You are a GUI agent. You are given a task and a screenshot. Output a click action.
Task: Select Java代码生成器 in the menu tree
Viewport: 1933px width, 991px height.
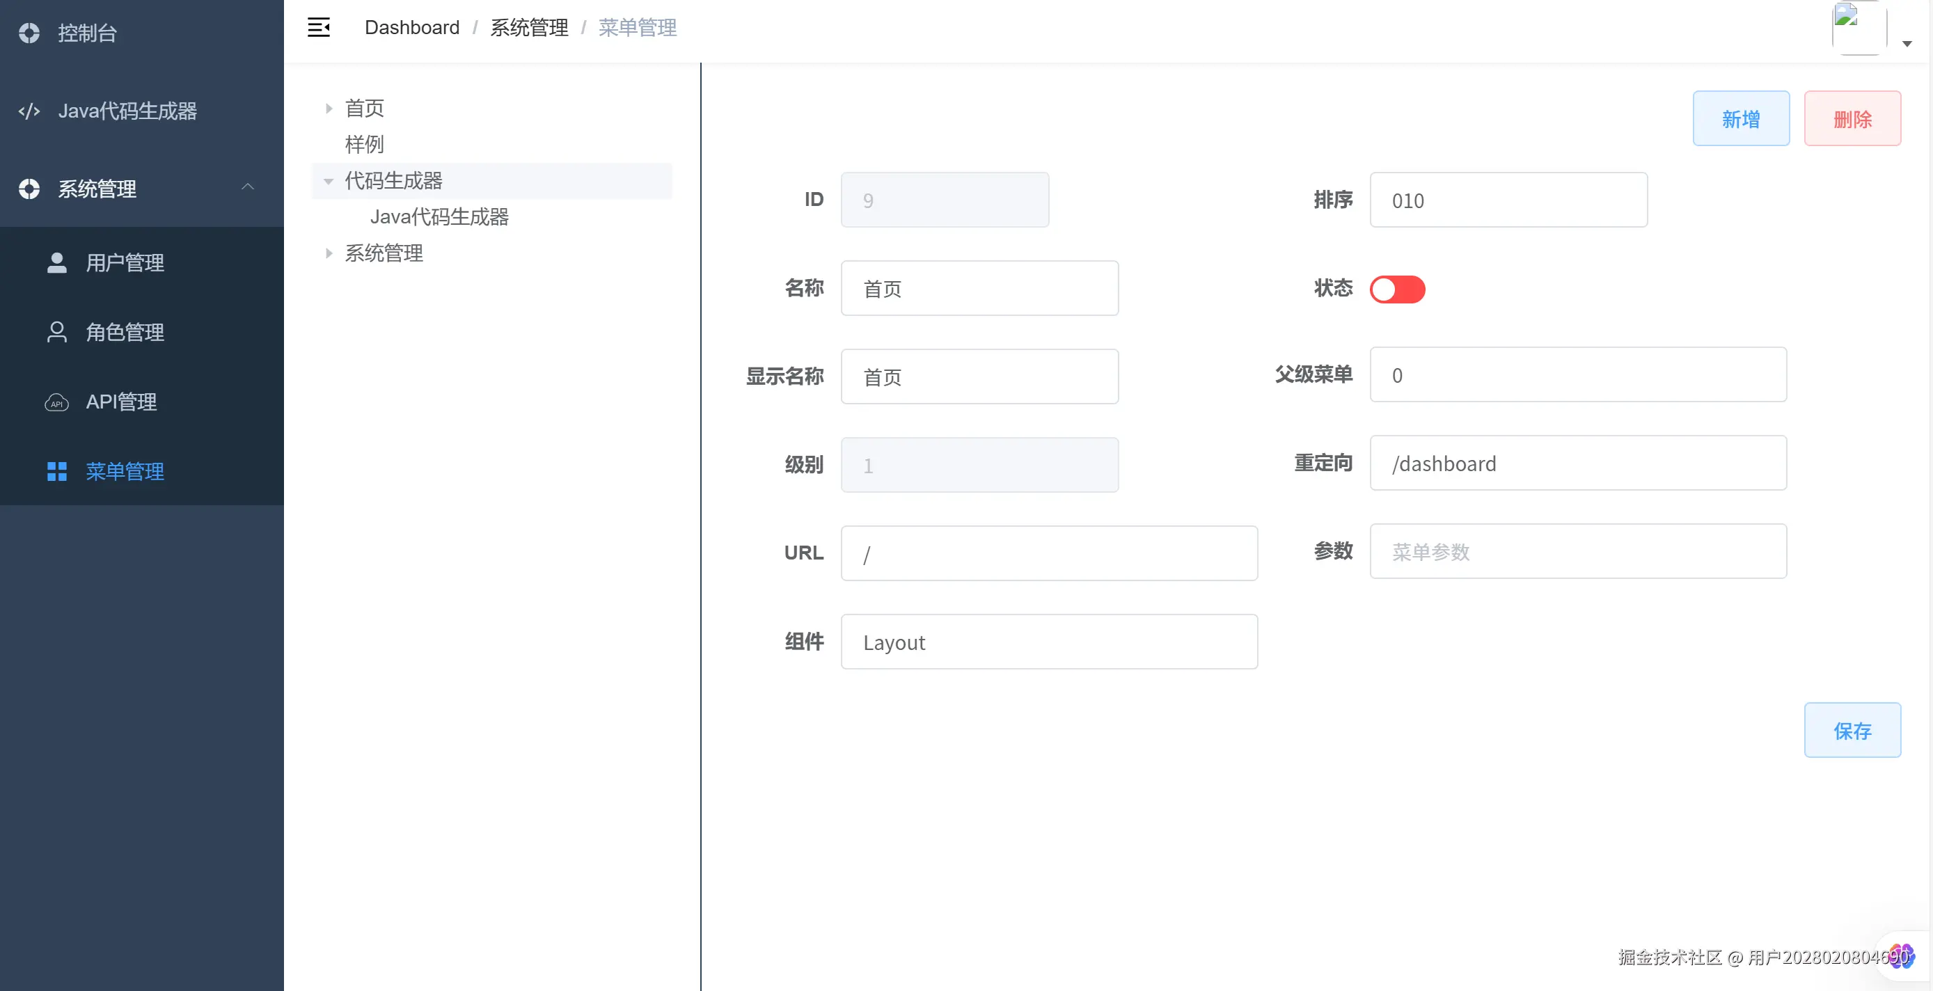click(x=439, y=217)
